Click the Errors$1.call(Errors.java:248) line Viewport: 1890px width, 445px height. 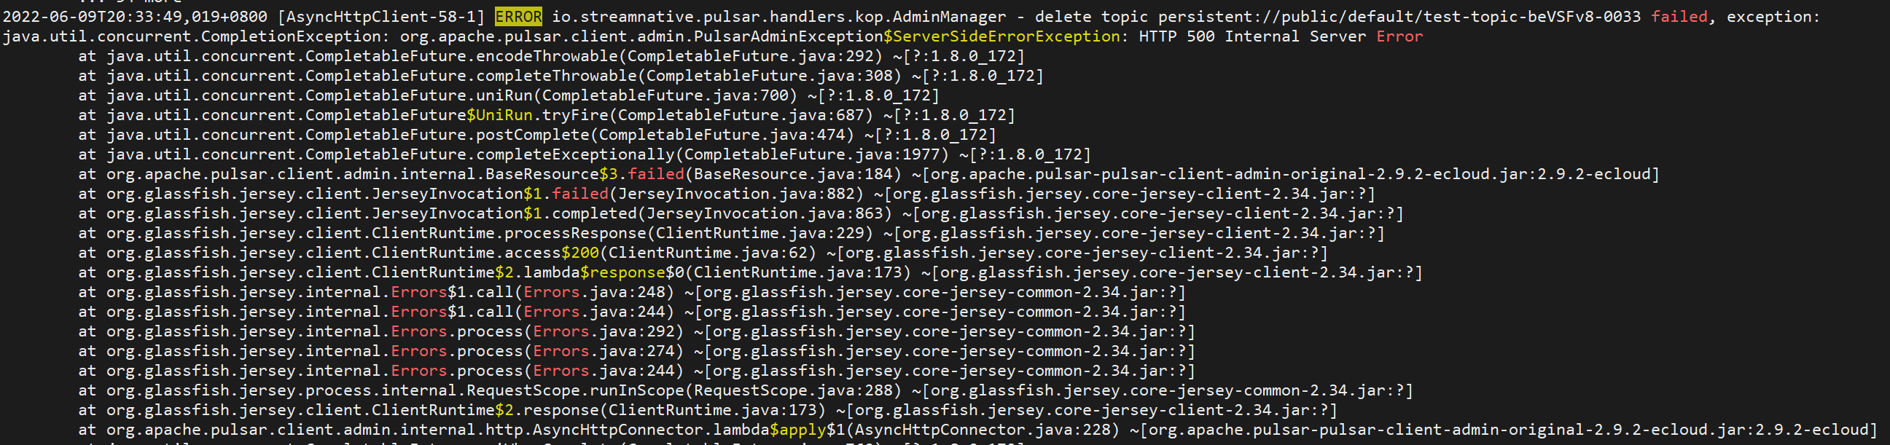click(632, 294)
